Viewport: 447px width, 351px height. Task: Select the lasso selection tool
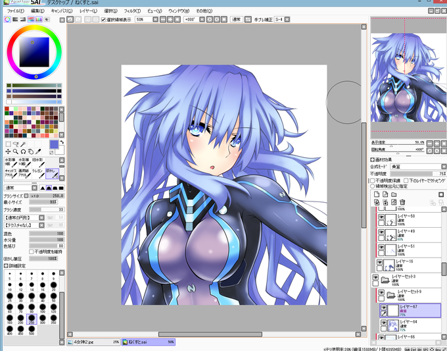coord(16,144)
